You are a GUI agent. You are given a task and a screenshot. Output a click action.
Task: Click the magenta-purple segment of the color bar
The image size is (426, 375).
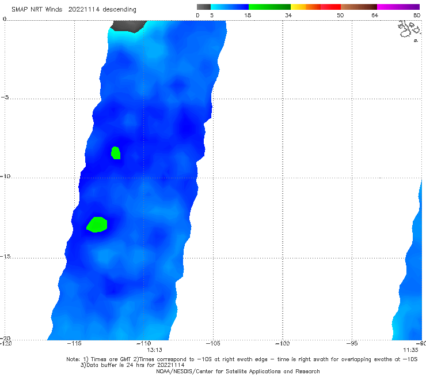click(398, 7)
